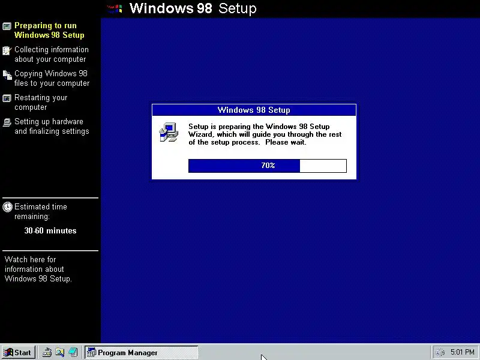The width and height of the screenshot is (480, 360).
Task: Click the 'Restarting your computer' step text
Action: click(41, 102)
